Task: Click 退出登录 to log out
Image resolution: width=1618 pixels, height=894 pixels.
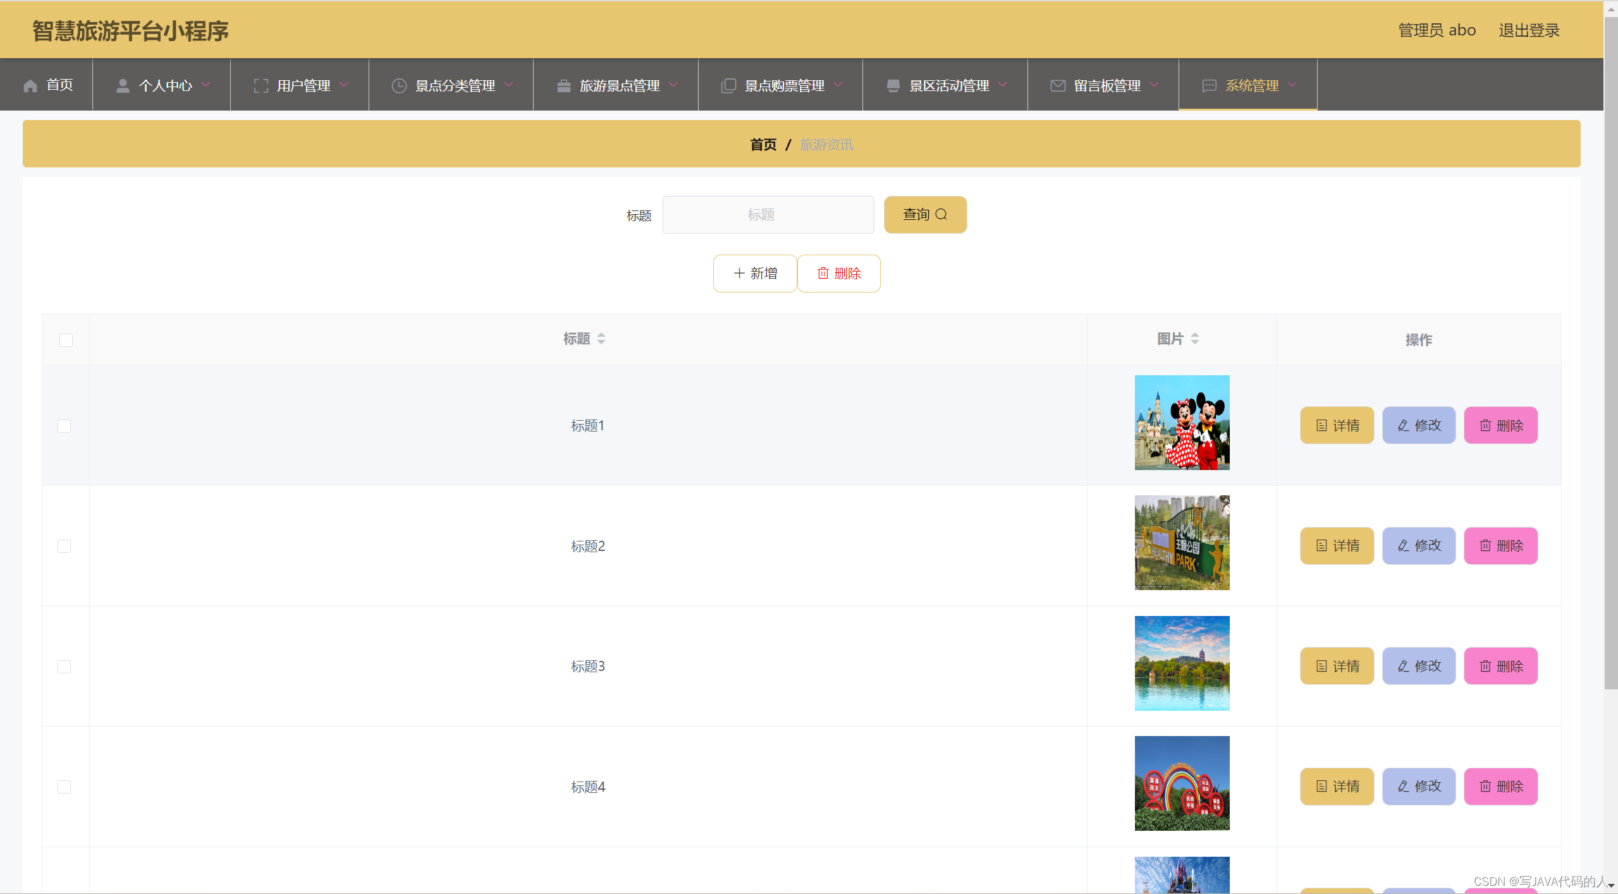Action: point(1529,30)
